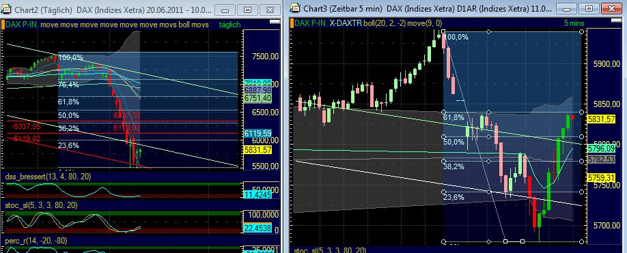This screenshot has height=253, width=627.
Task: Click the perc_r(14, -20, -80) indicator title
Action: click(36, 241)
